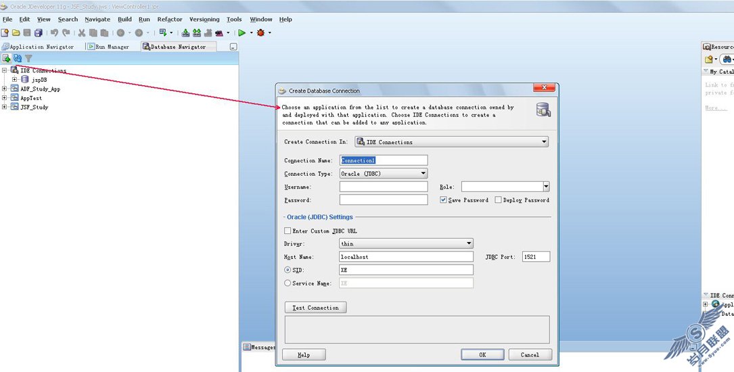Open the Role dropdown

pos(547,187)
